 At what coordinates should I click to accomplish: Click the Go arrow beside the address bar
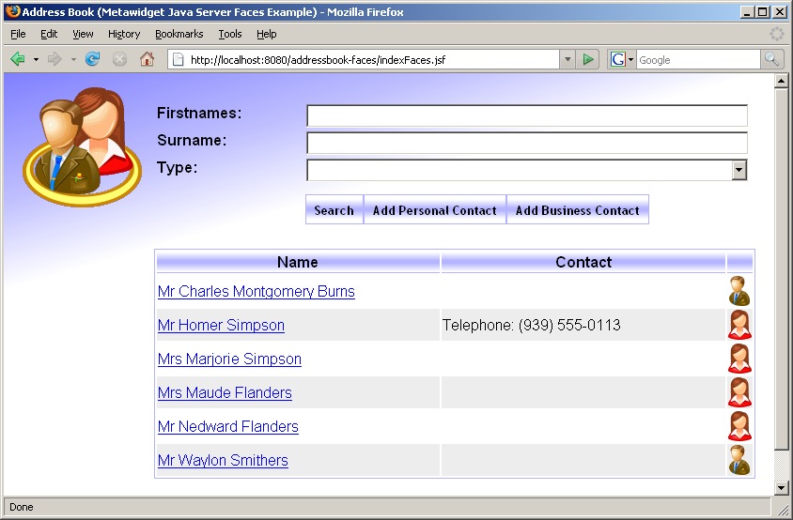(588, 59)
